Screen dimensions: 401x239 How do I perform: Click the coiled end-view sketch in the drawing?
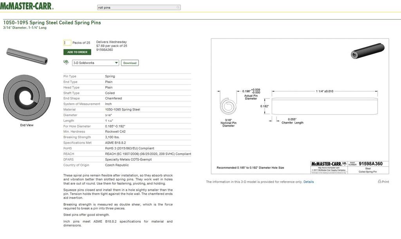tap(228, 106)
